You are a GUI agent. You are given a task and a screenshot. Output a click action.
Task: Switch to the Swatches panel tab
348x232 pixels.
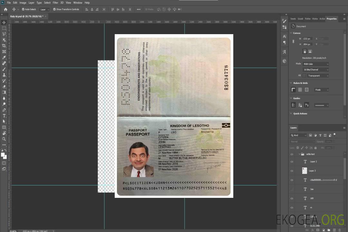[293, 19]
